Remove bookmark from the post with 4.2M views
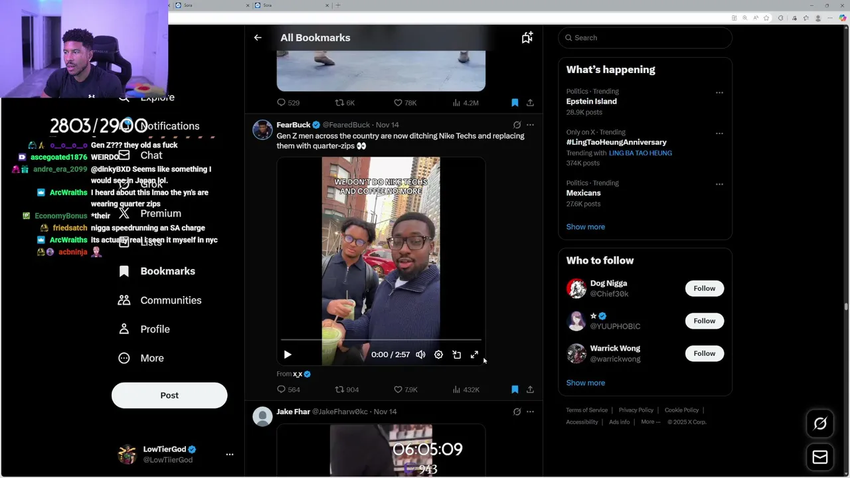Image resolution: width=850 pixels, height=478 pixels. [515, 103]
